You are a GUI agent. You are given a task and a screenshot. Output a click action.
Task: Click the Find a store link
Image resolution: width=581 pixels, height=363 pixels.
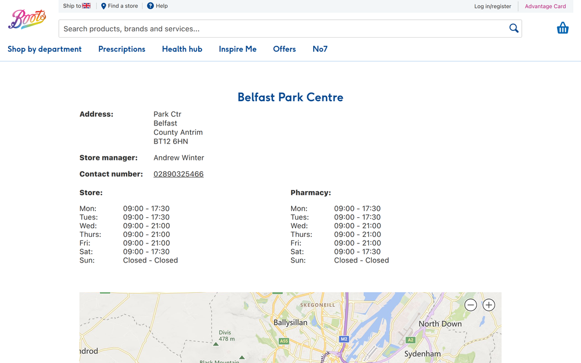pyautogui.click(x=119, y=6)
